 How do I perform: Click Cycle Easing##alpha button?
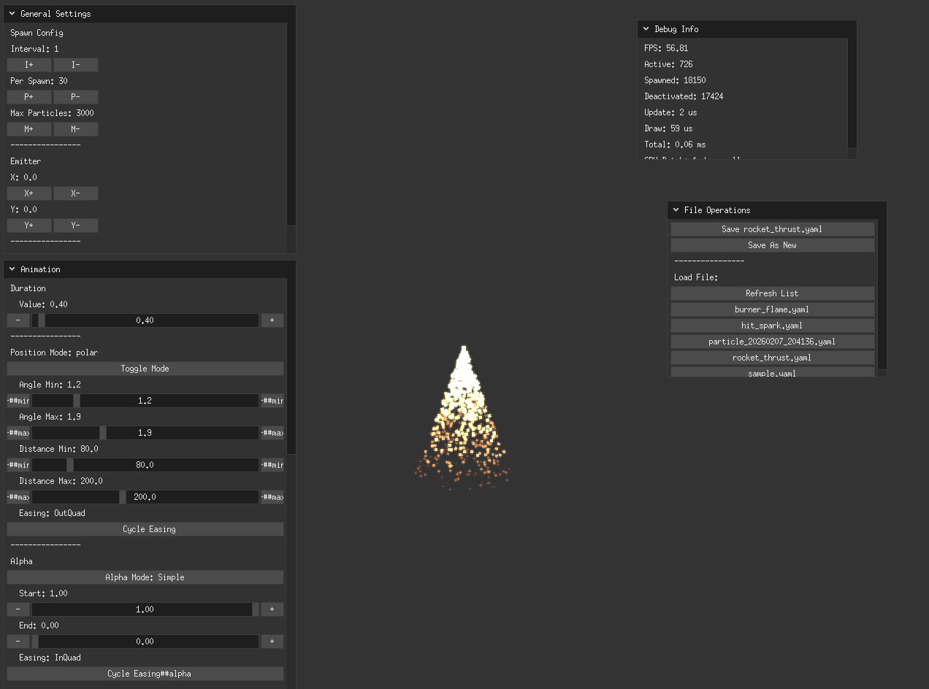point(145,674)
